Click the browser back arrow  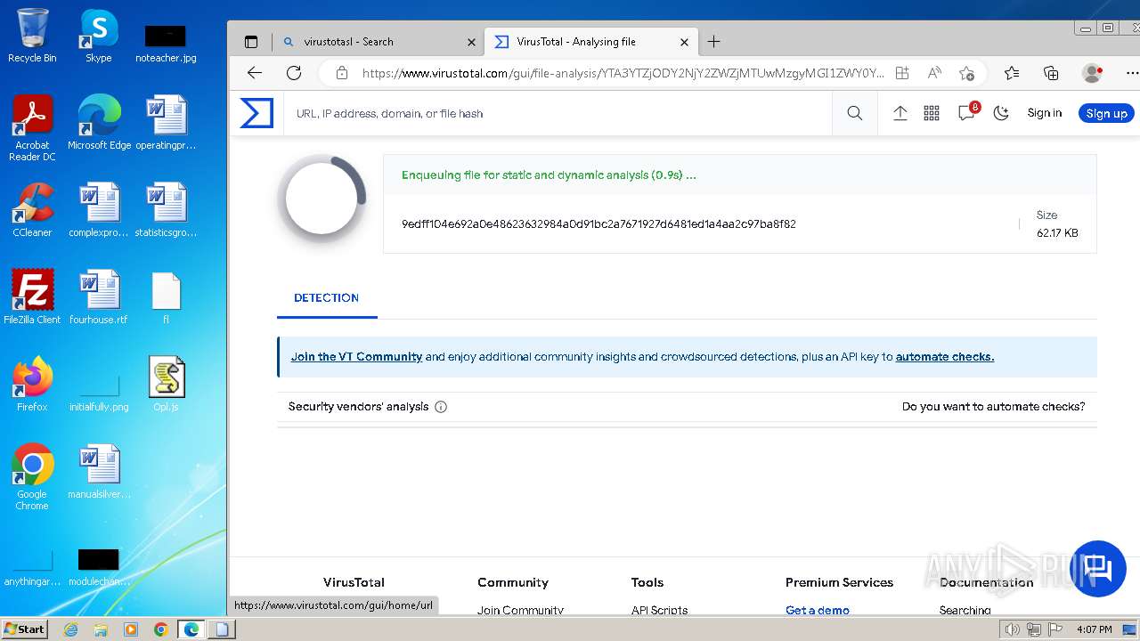[x=255, y=73]
